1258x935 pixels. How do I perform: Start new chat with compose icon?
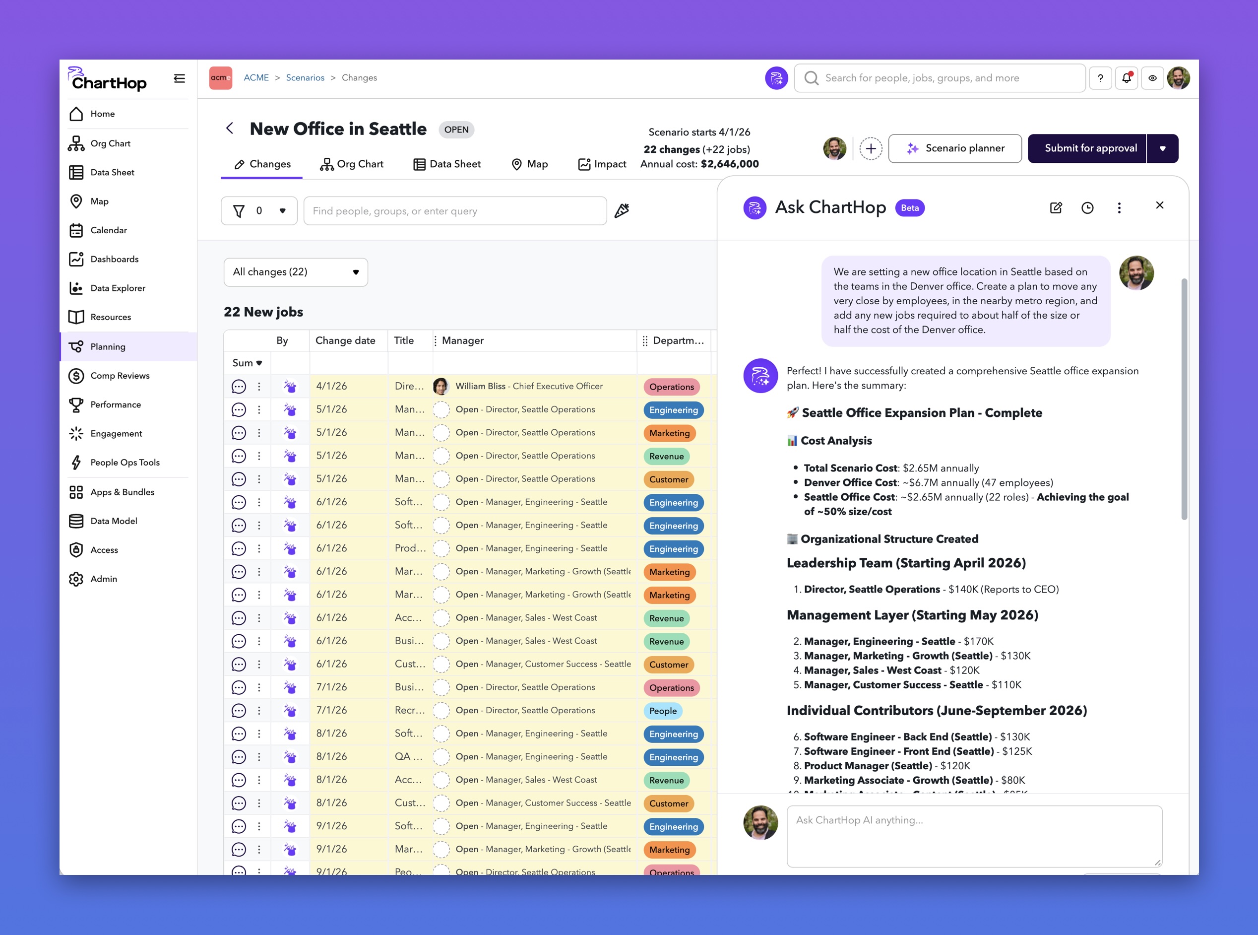[1056, 208]
